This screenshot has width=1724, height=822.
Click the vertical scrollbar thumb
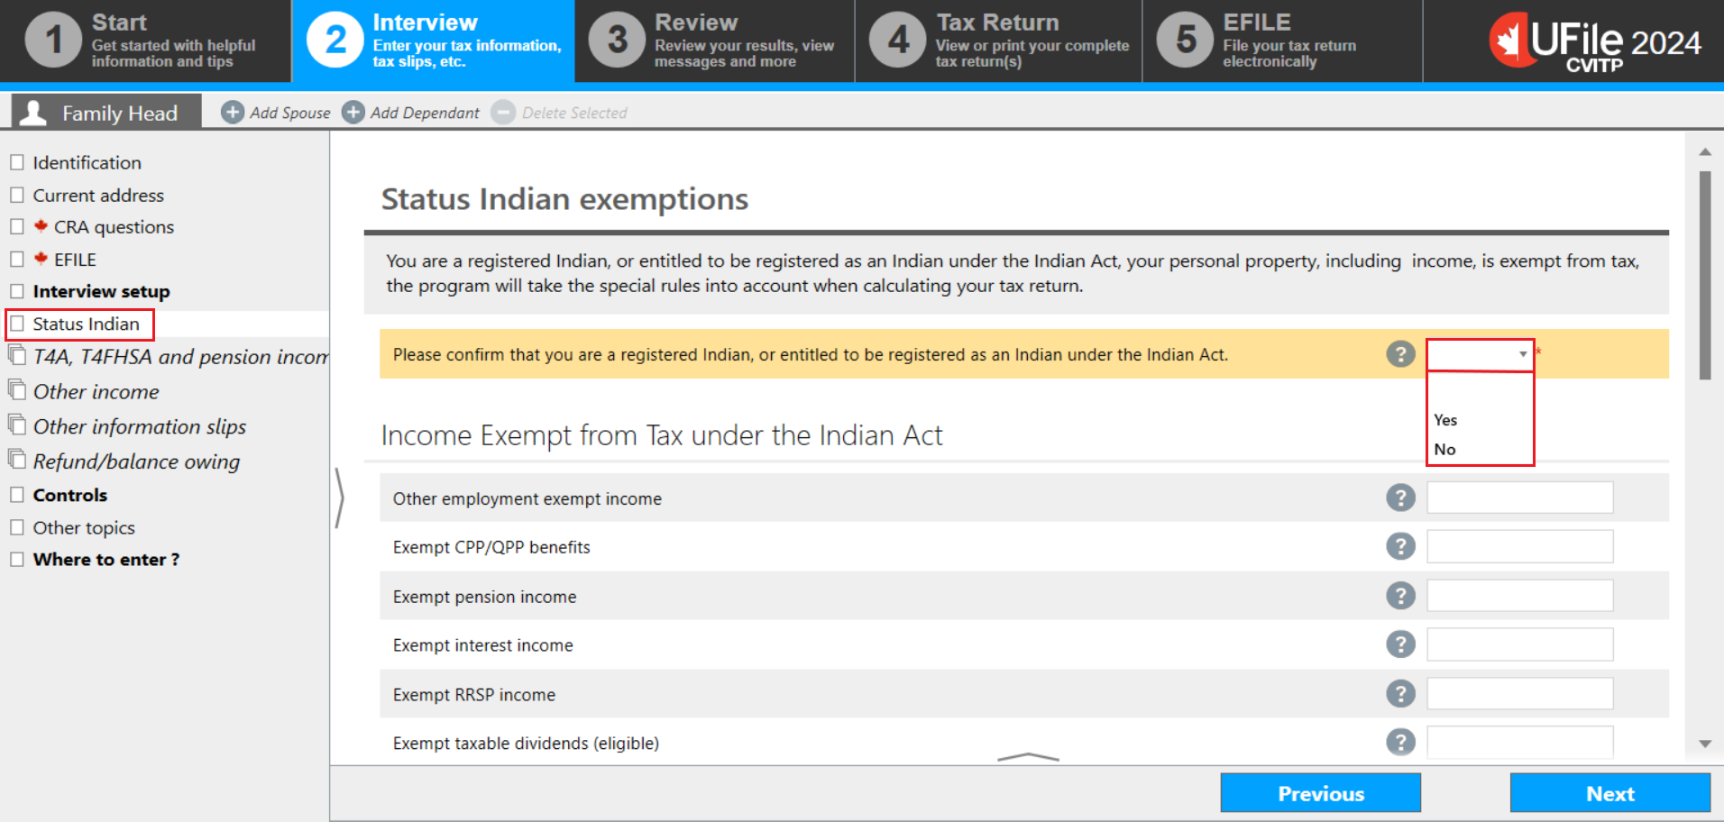click(x=1704, y=275)
